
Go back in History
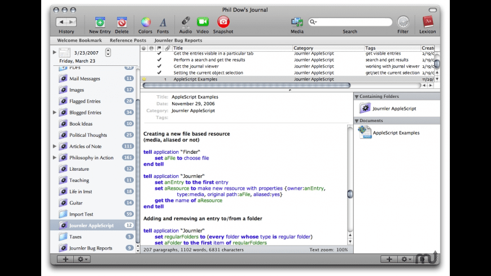pos(62,22)
